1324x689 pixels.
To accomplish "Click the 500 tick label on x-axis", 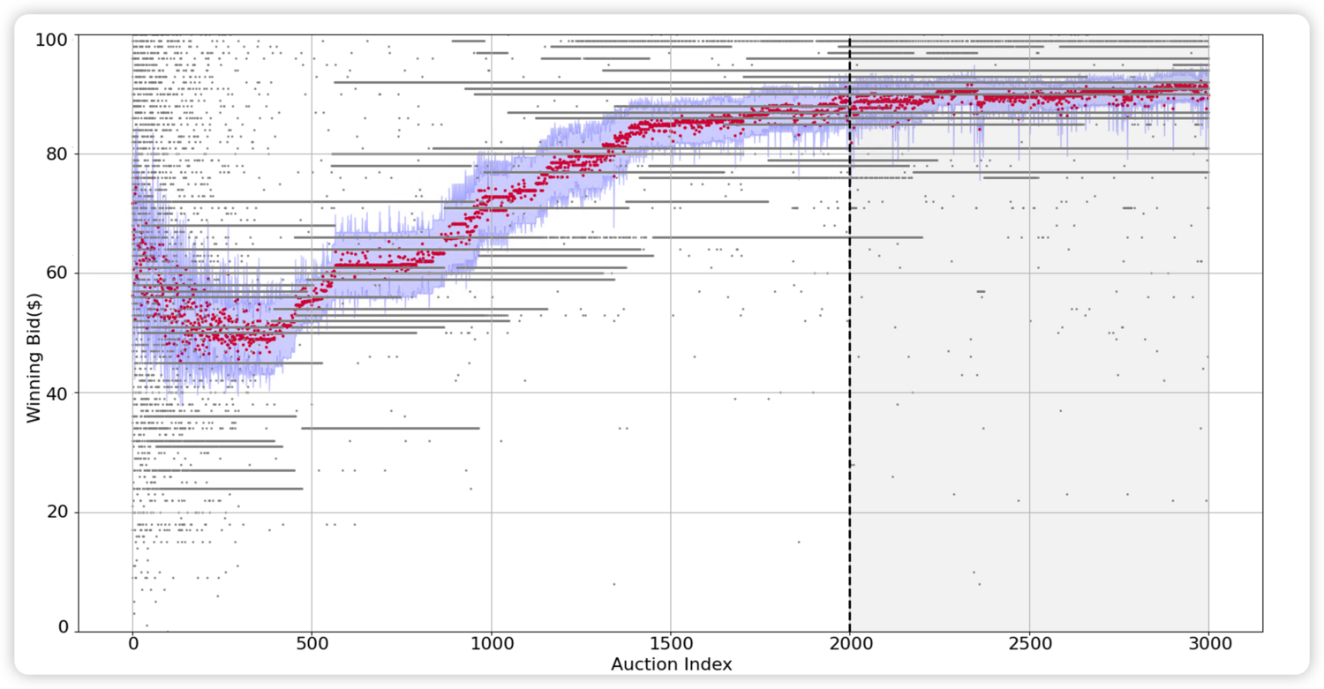I will (x=312, y=644).
